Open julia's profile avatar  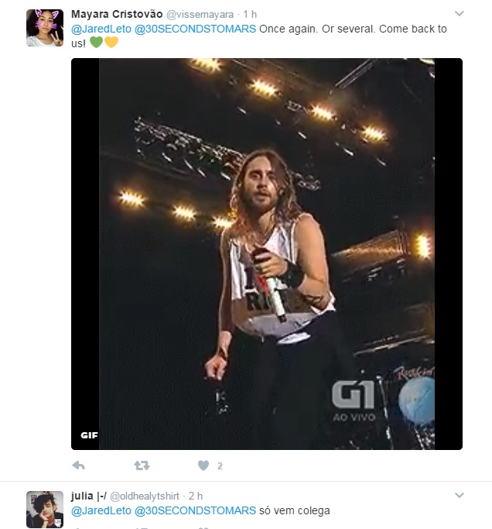click(45, 510)
